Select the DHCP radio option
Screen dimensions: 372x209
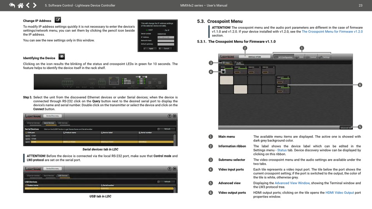point(150,30)
